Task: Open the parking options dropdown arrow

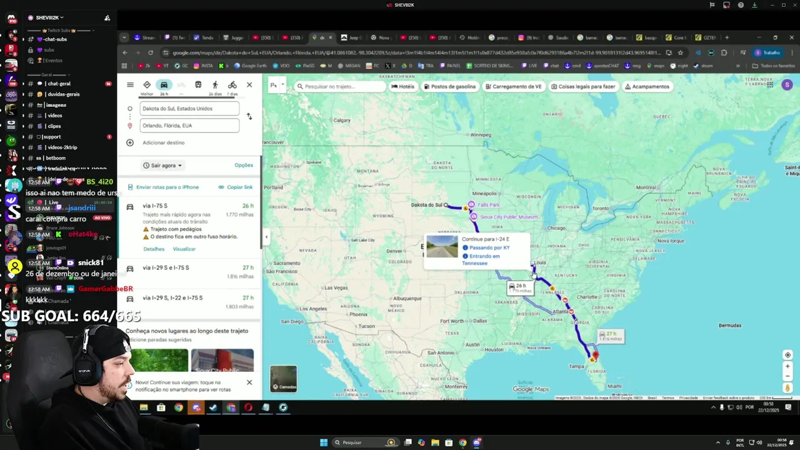Action: click(282, 85)
